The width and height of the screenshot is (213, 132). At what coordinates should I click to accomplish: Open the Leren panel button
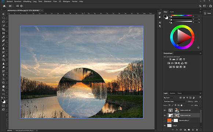click(x=208, y=13)
